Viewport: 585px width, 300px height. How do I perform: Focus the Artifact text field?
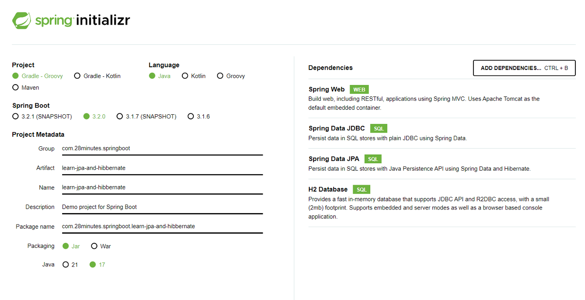pos(162,168)
